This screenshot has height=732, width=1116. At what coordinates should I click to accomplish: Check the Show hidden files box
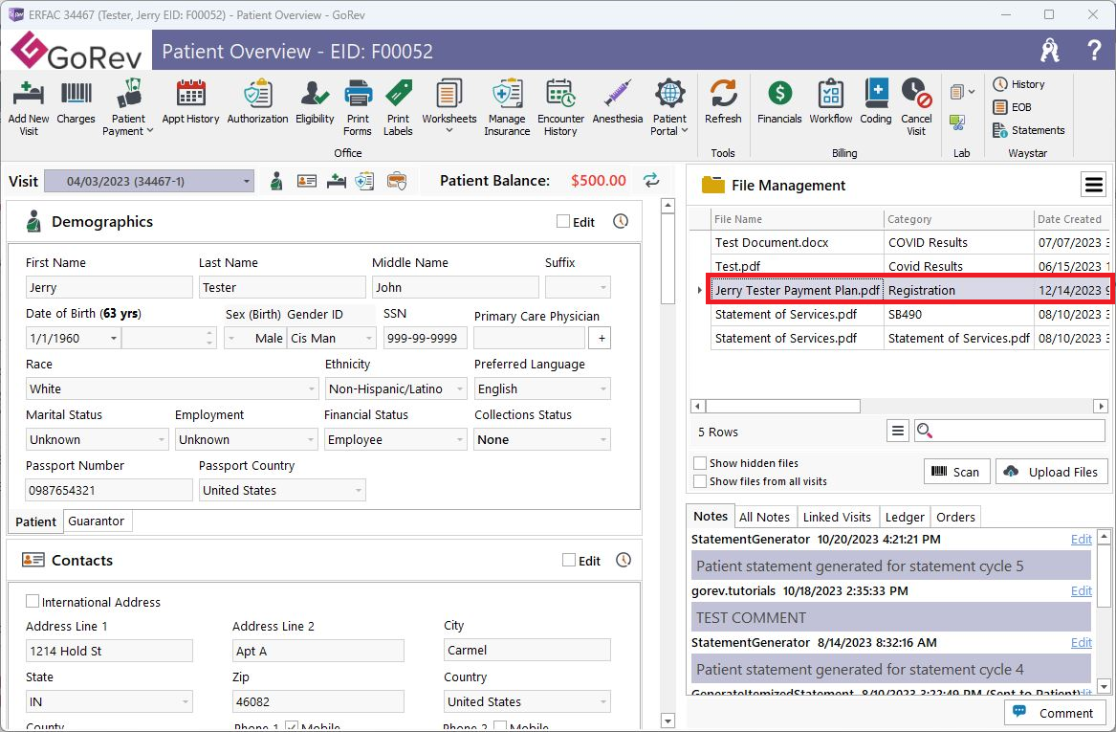pos(701,463)
